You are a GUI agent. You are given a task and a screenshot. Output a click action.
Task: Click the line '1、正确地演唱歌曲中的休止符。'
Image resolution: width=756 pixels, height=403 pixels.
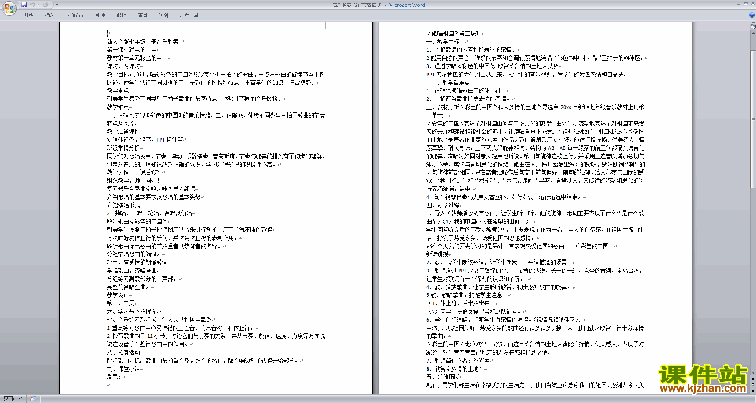[x=465, y=91]
